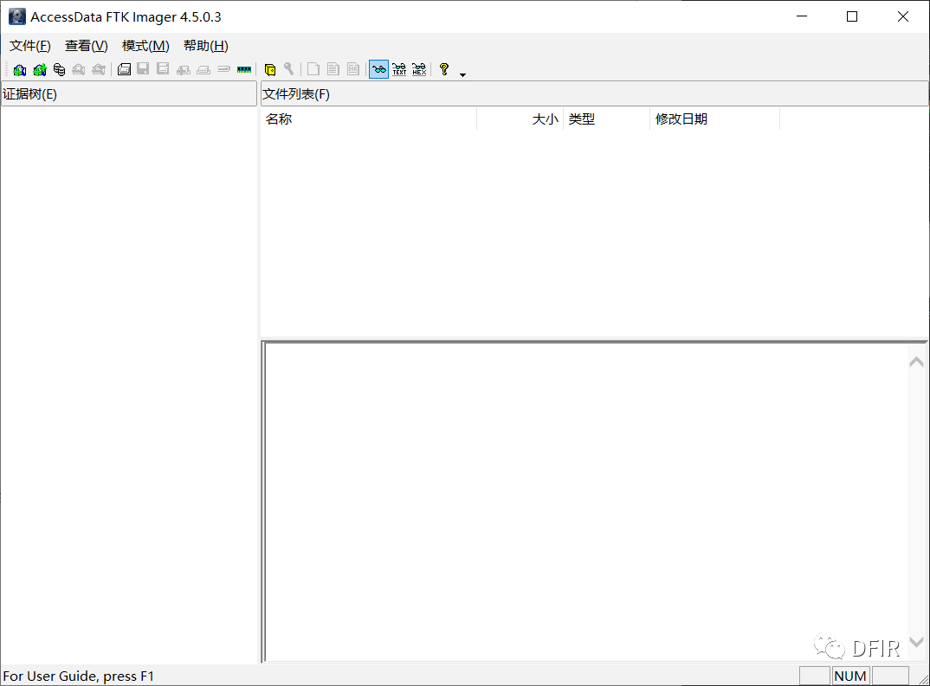Click the Capture Memory chip icon
This screenshot has width=930, height=686.
[244, 70]
